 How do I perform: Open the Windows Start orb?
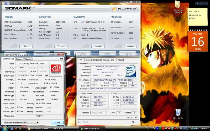[x=5, y=128]
